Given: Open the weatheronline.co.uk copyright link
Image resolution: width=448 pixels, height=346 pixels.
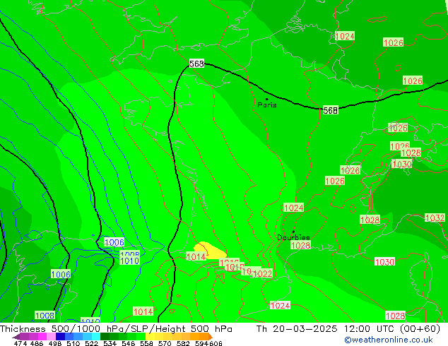Looking at the screenshot, I should [x=389, y=340].
